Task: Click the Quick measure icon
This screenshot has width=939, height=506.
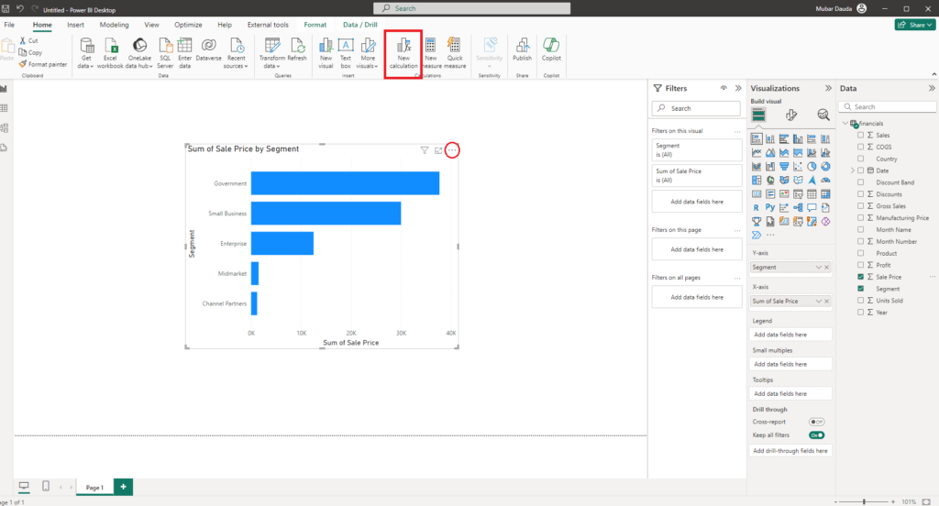Action: coord(455,53)
